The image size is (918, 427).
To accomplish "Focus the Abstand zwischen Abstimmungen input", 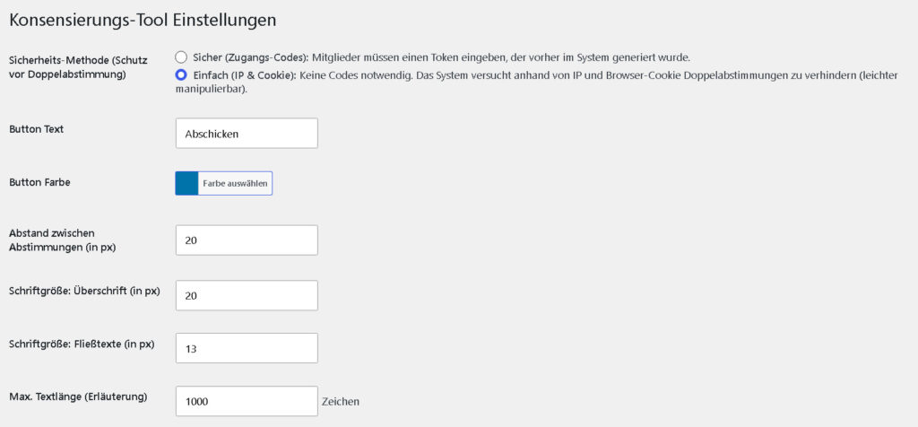I will tap(247, 240).
